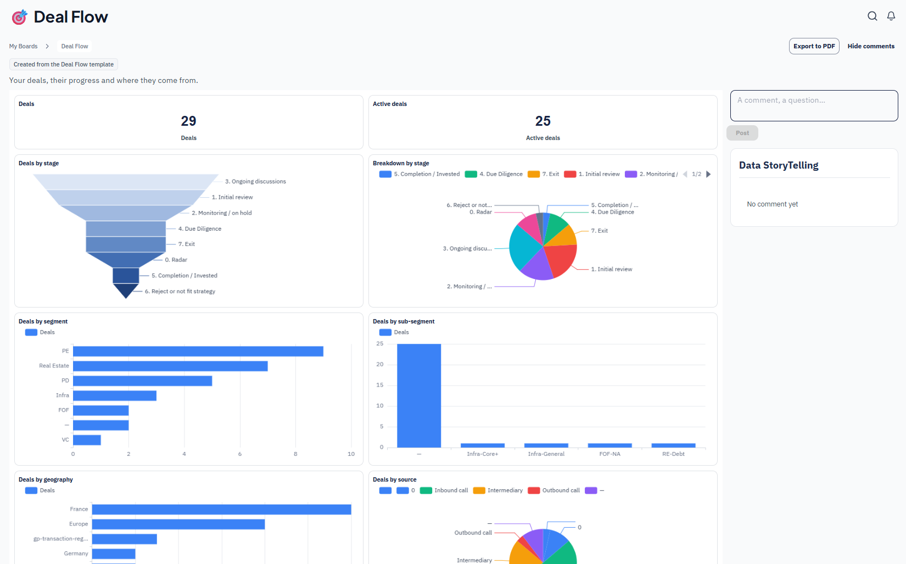This screenshot has height=564, width=906.
Task: Click 'Infra-Core+' axis label
Action: click(x=483, y=454)
